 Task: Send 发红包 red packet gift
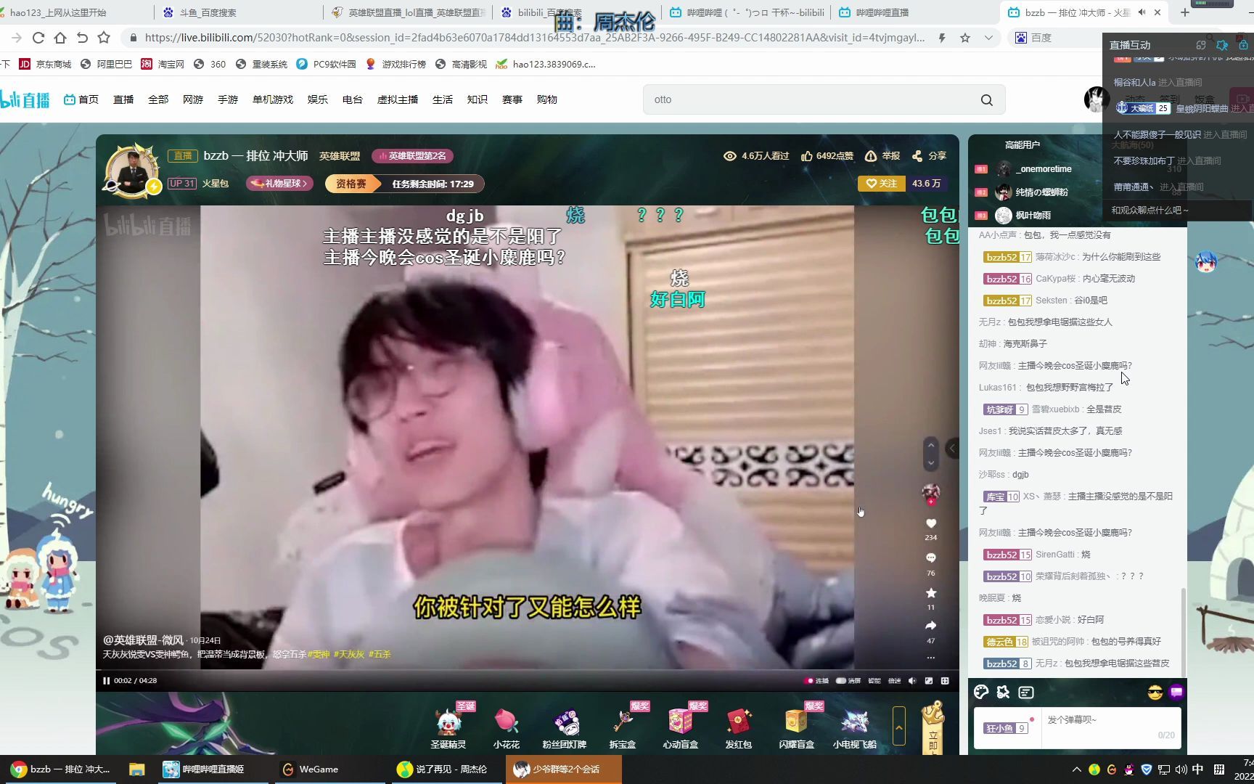coord(739,727)
